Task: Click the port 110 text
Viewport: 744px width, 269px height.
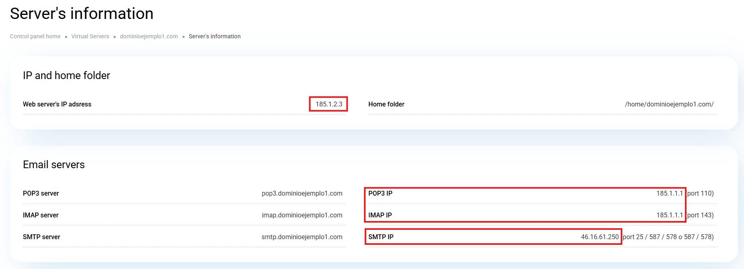Action: tap(700, 194)
